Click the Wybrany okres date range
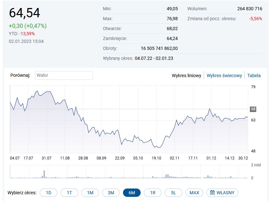Screen dimensions: 271x201 [154, 58]
